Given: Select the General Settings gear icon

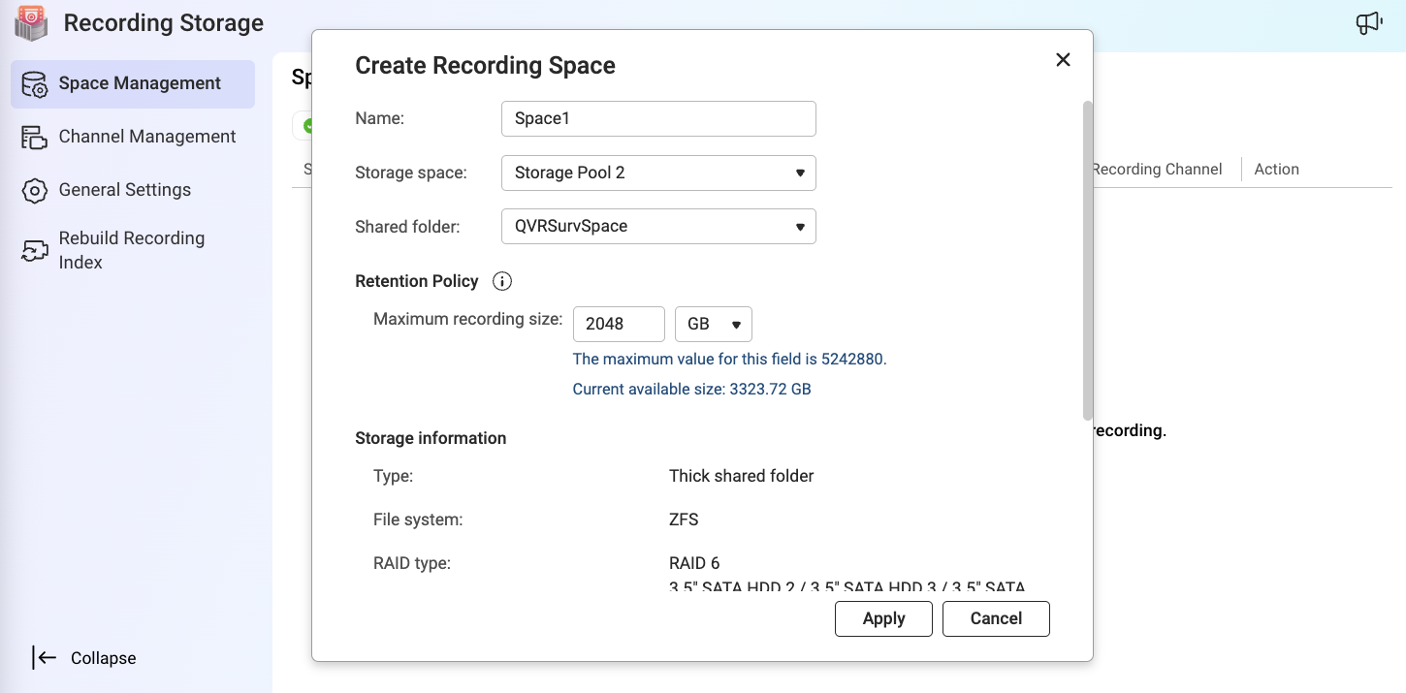Looking at the screenshot, I should (34, 191).
